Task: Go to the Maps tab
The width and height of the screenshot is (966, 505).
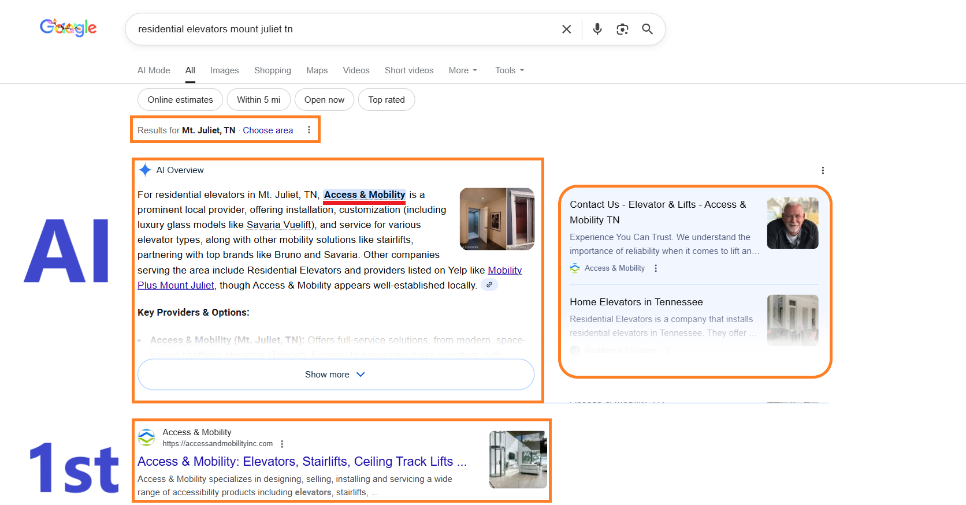Action: [x=317, y=70]
